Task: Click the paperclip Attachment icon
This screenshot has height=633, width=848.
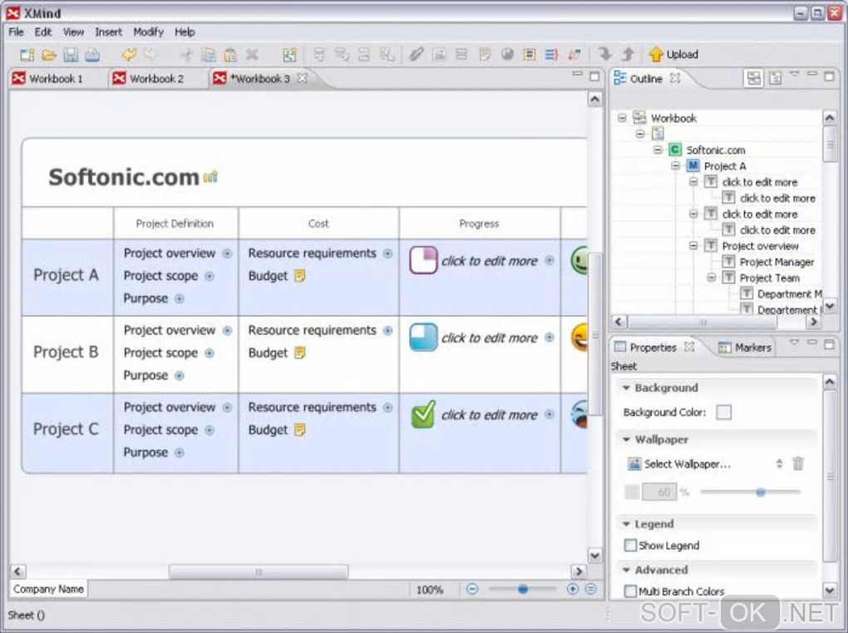Action: pyautogui.click(x=416, y=54)
